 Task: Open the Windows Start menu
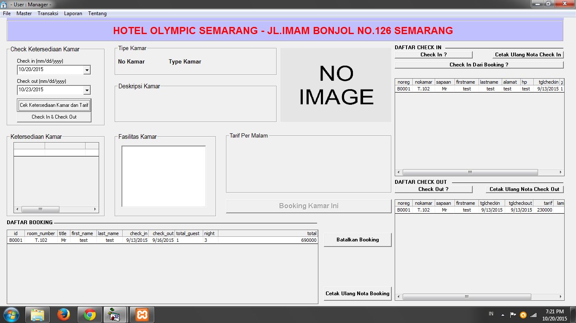[x=11, y=315]
